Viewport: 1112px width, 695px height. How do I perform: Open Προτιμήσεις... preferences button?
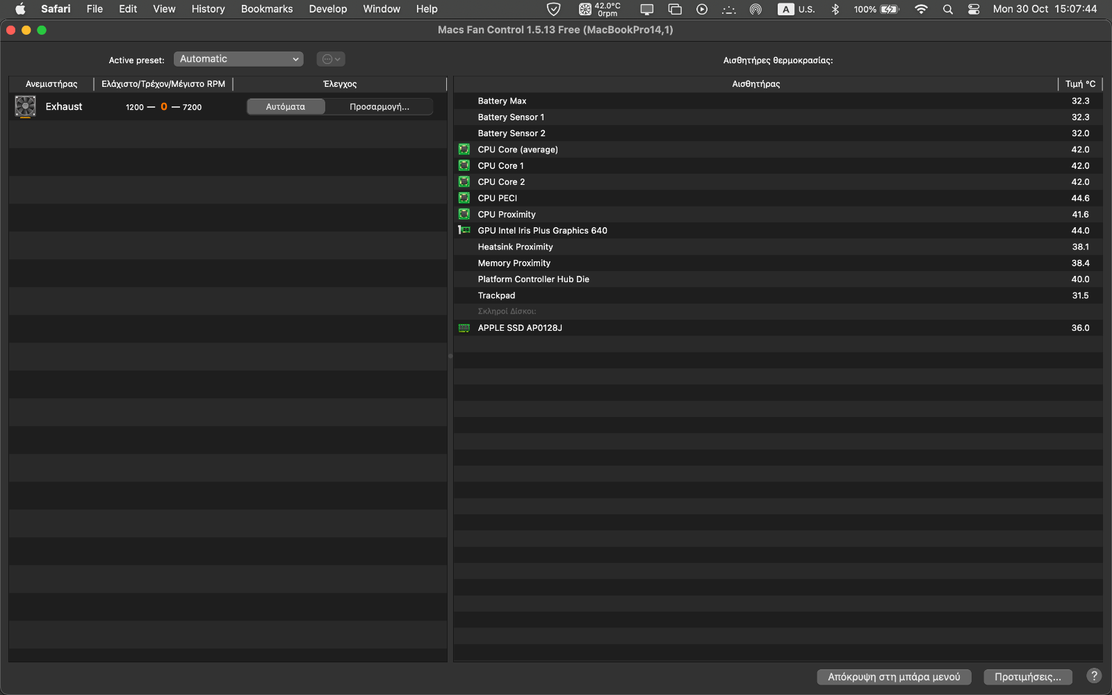coord(1028,677)
